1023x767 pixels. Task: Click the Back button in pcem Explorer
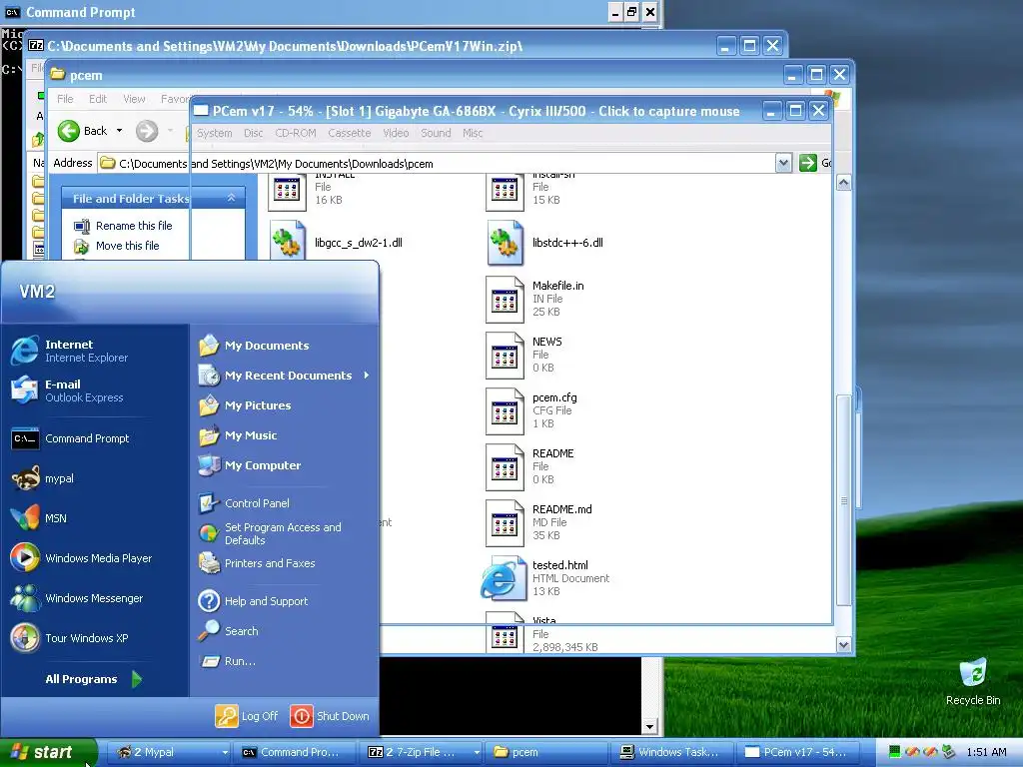82,131
